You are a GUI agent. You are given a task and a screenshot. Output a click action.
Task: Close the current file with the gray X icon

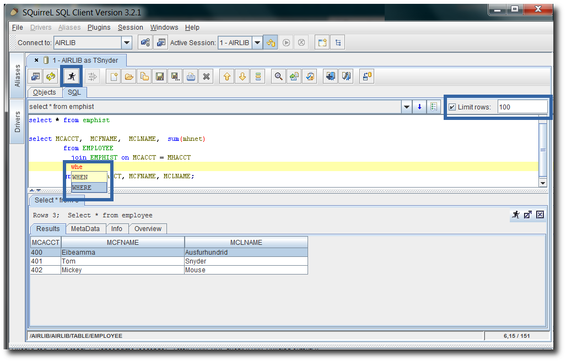click(207, 76)
